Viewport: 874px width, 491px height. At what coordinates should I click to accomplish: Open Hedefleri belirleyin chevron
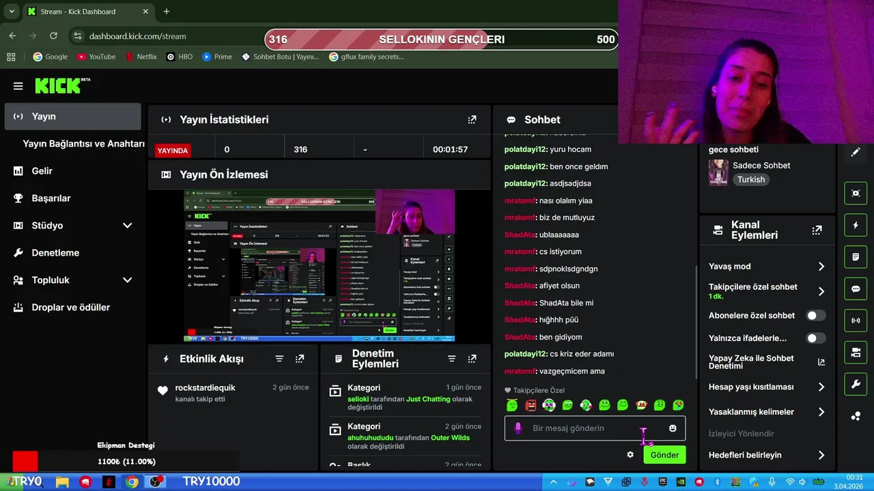[x=821, y=455]
